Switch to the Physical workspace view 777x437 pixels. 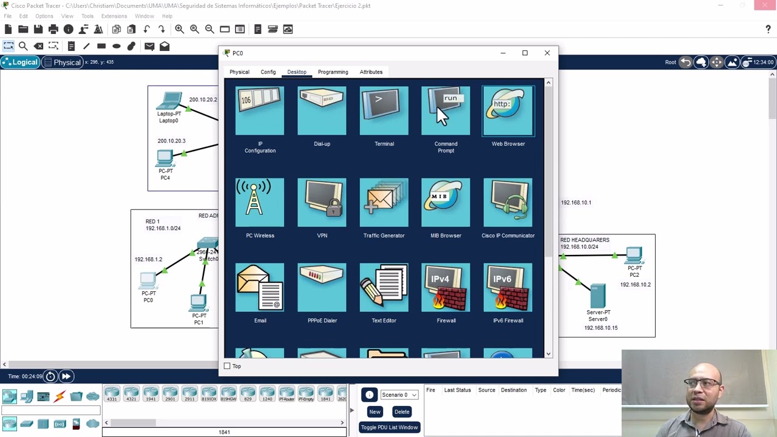[62, 62]
